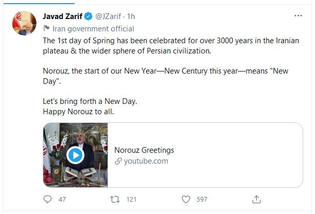The image size is (315, 214).
Task: Click the Iran government official label
Action: point(93,29)
